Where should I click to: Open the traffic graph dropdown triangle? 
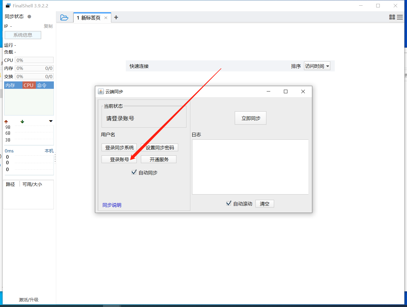[51, 121]
